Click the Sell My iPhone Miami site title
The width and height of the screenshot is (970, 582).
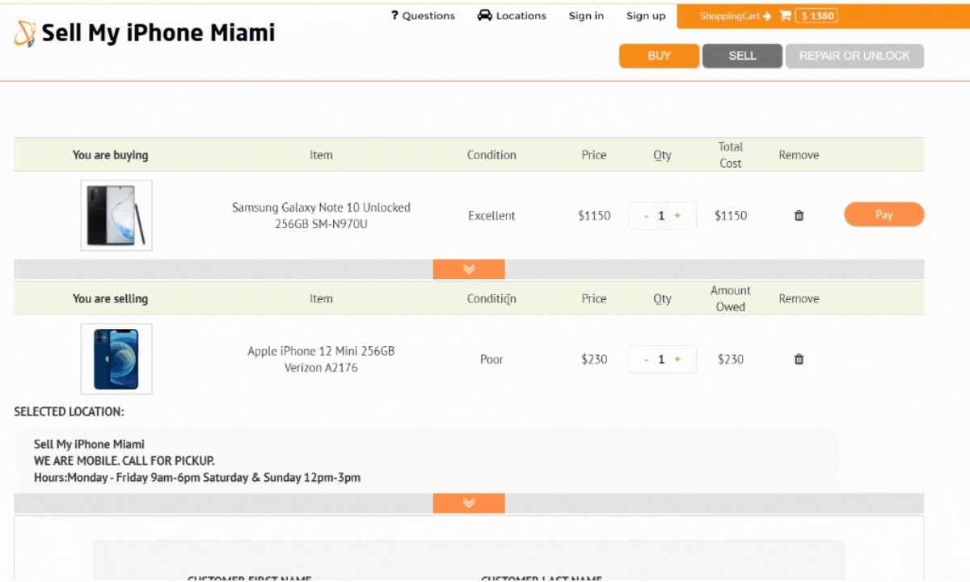pyautogui.click(x=158, y=33)
